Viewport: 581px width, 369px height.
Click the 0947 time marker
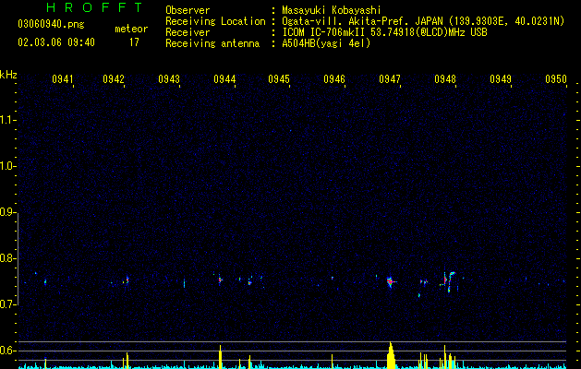(x=390, y=79)
